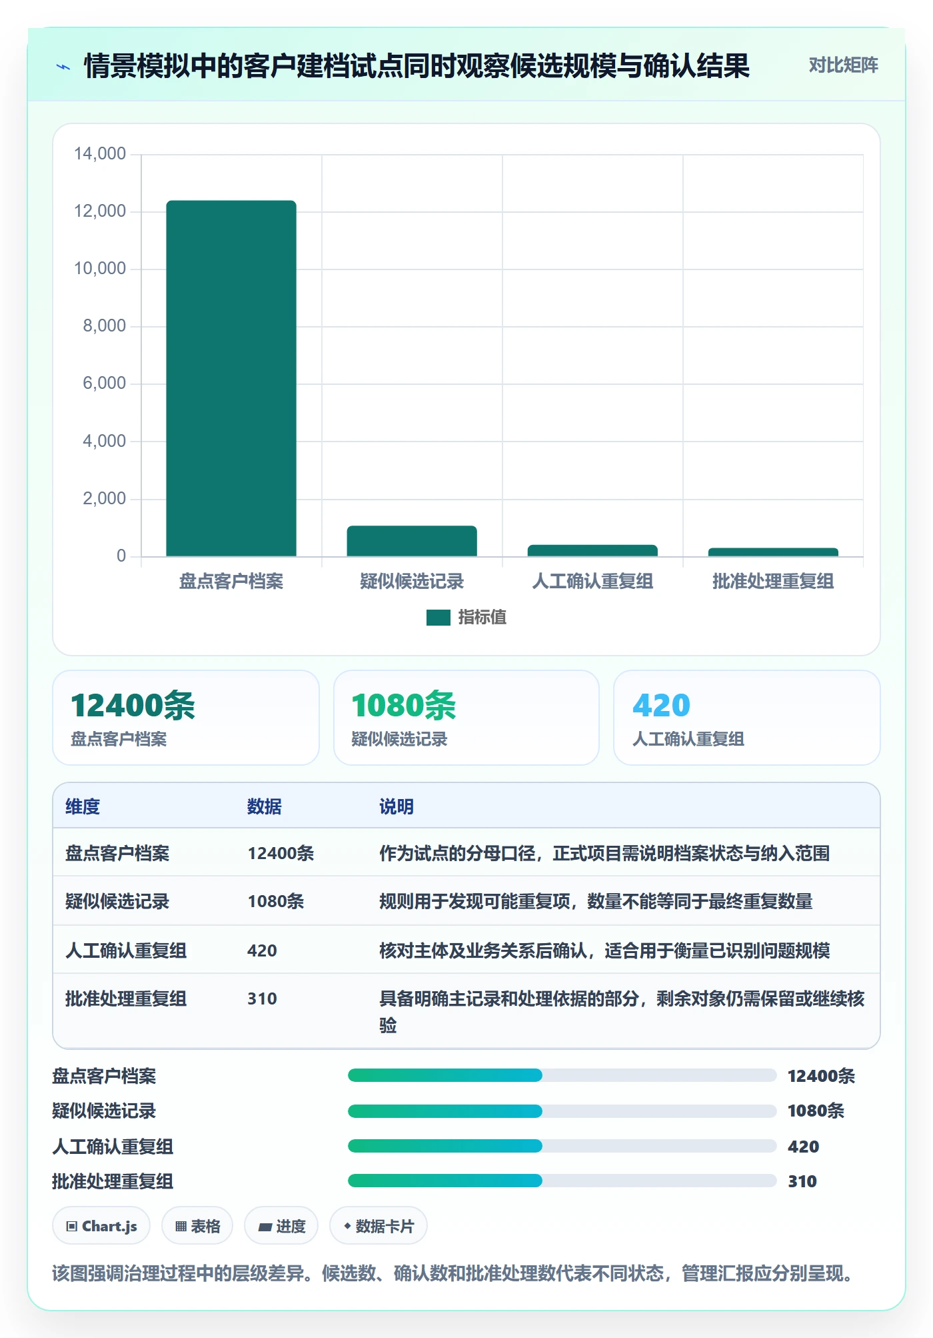Toggle the 指标值 legend color swatch

438,618
